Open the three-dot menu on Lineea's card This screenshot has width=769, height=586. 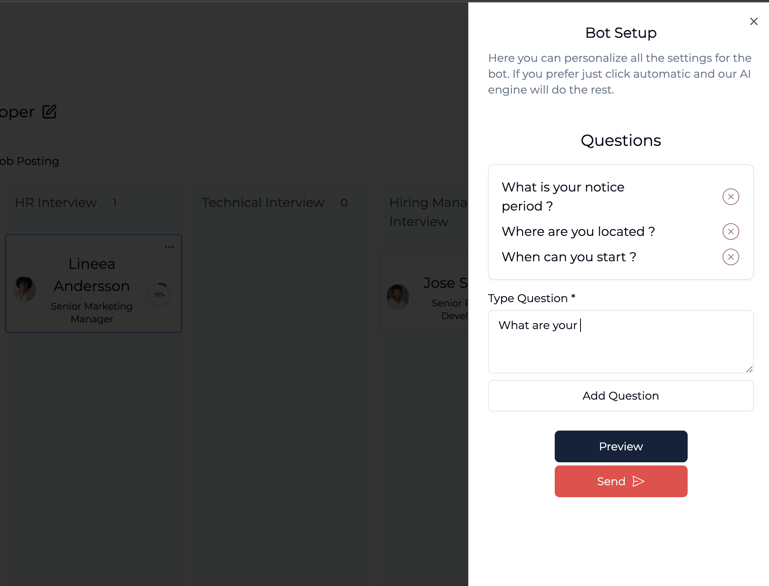pyautogui.click(x=169, y=247)
